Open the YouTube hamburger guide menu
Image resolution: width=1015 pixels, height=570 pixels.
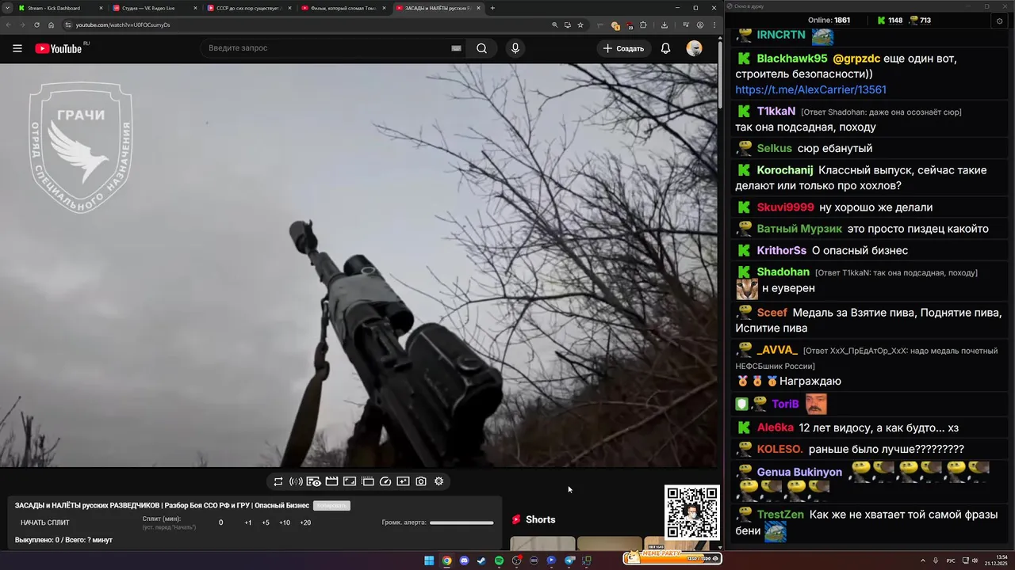pos(17,48)
